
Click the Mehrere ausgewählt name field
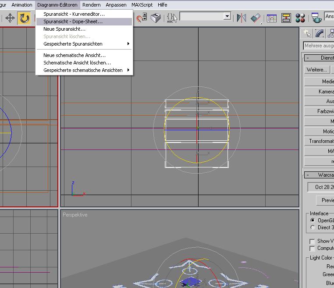coord(319,46)
